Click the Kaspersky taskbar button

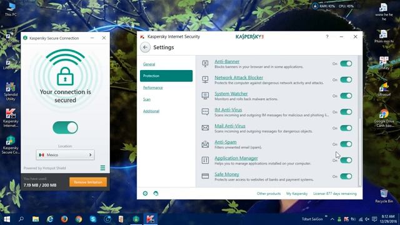coord(150,219)
